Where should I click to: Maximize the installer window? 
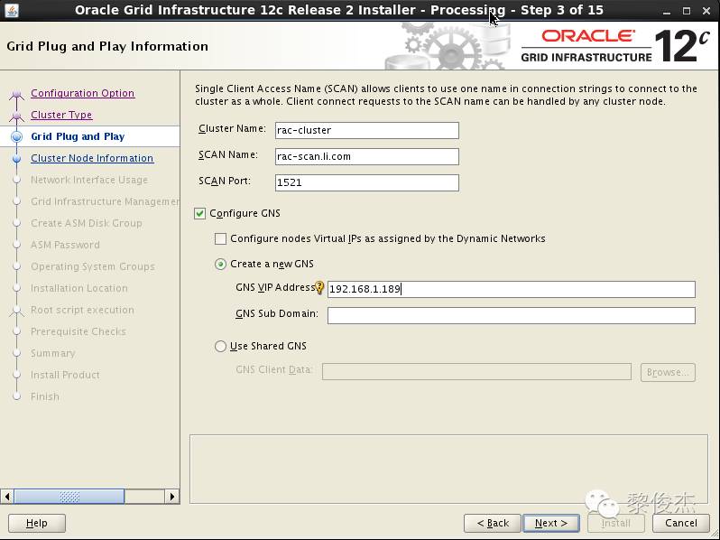687,11
